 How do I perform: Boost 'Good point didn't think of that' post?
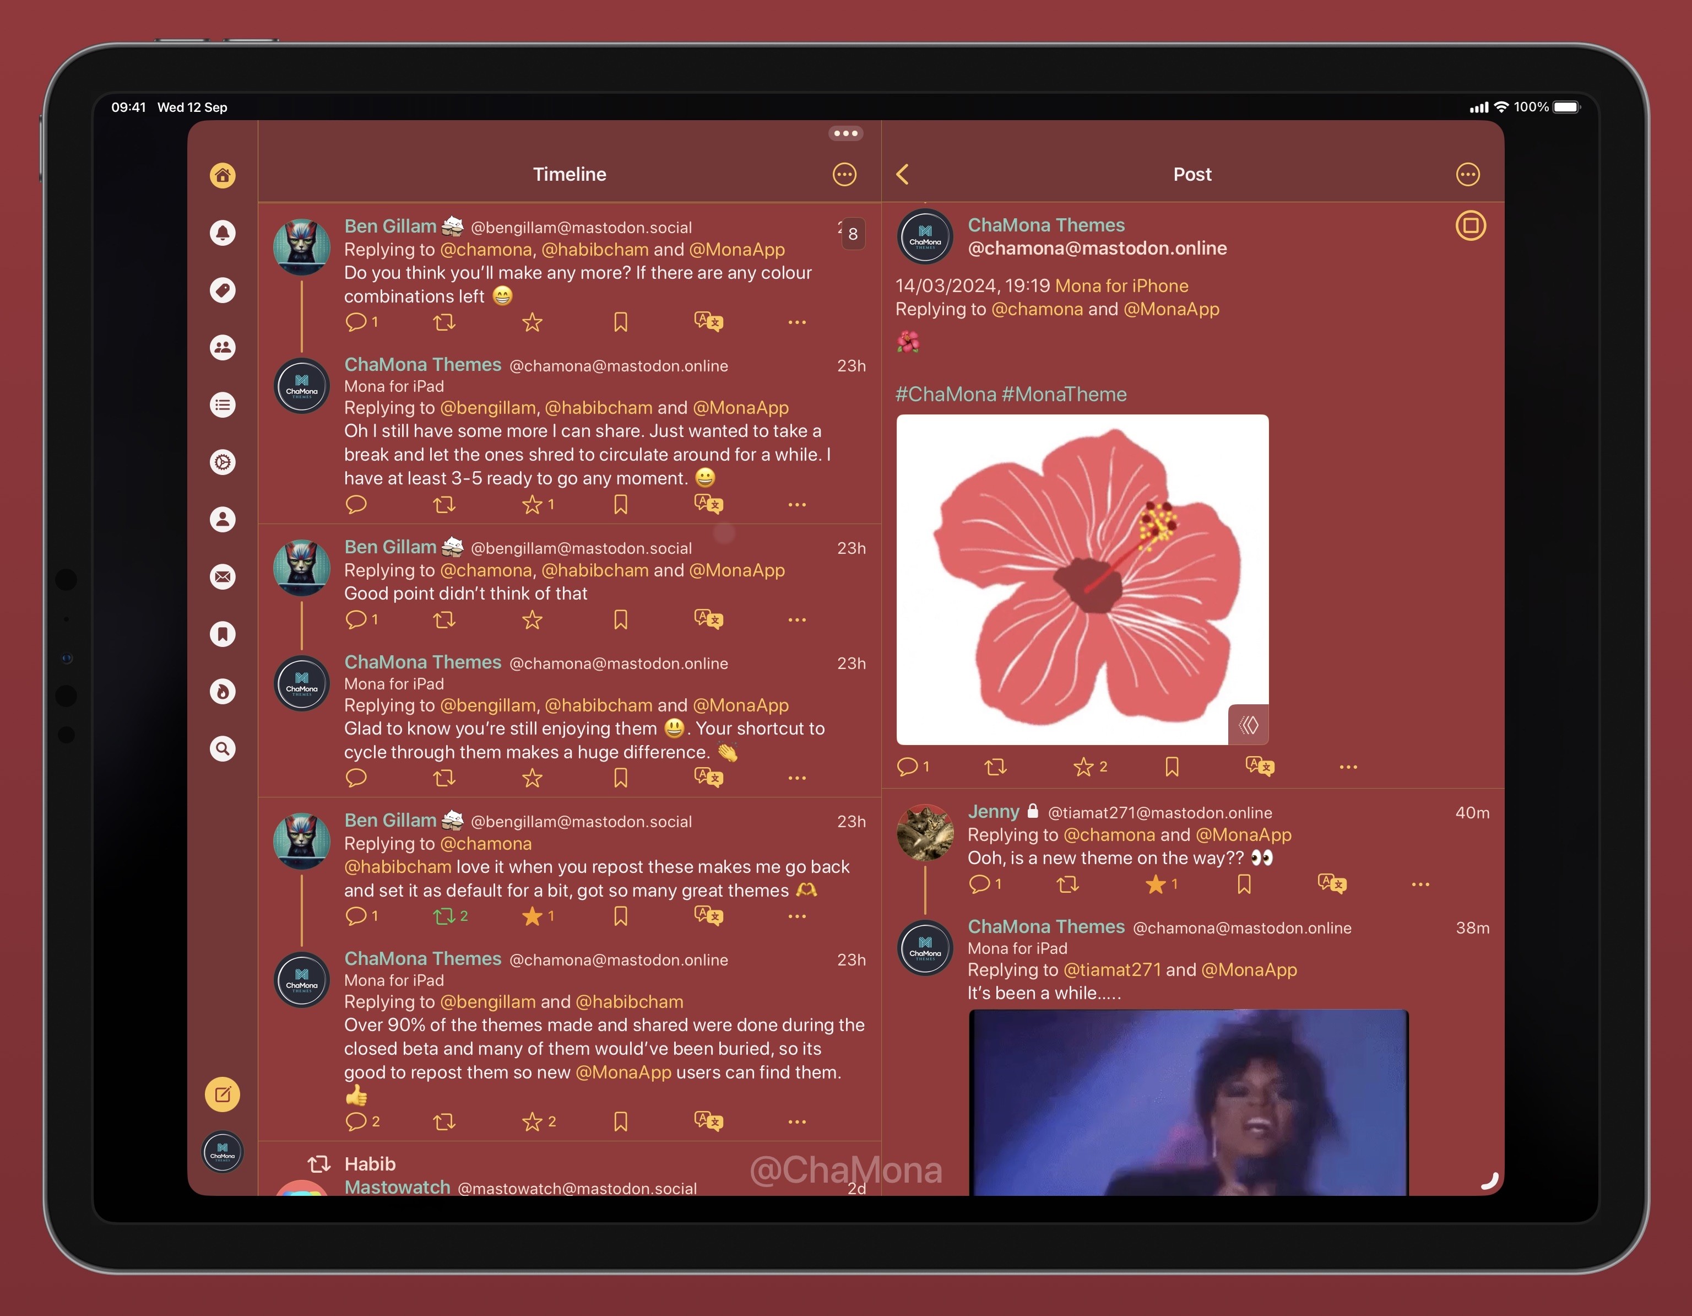point(444,619)
